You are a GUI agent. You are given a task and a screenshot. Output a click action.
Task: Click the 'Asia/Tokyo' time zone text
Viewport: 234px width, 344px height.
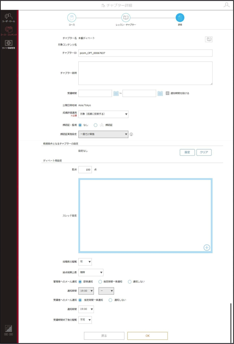(84, 105)
